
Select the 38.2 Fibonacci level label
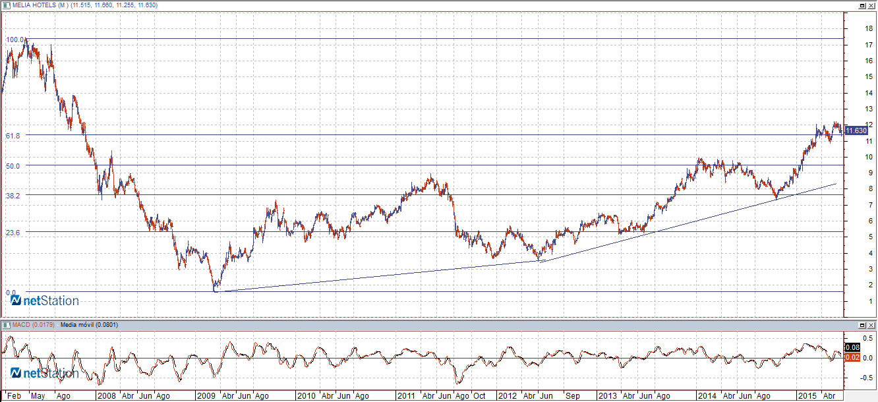tap(13, 196)
